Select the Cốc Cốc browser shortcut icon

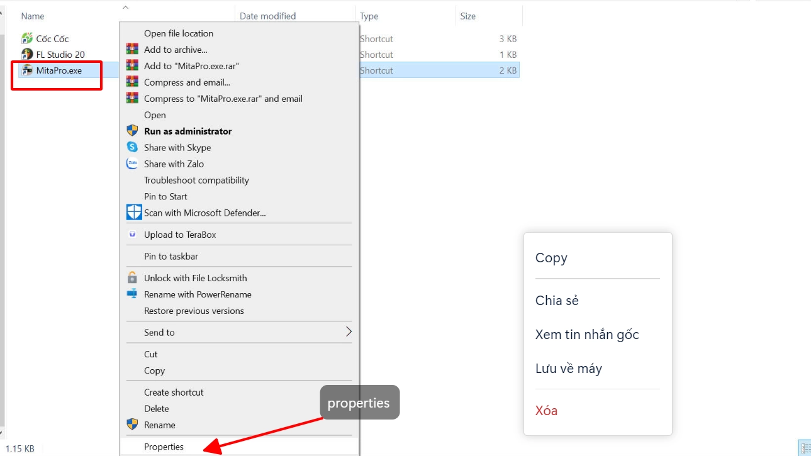pyautogui.click(x=27, y=38)
